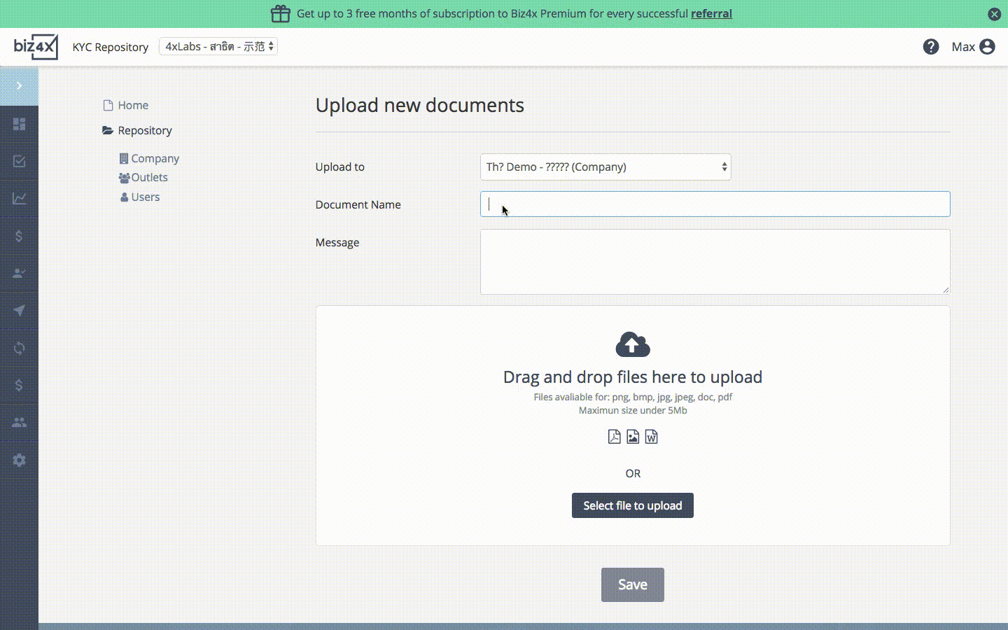The image size is (1008, 630).
Task: Click the image file type icon
Action: (633, 437)
